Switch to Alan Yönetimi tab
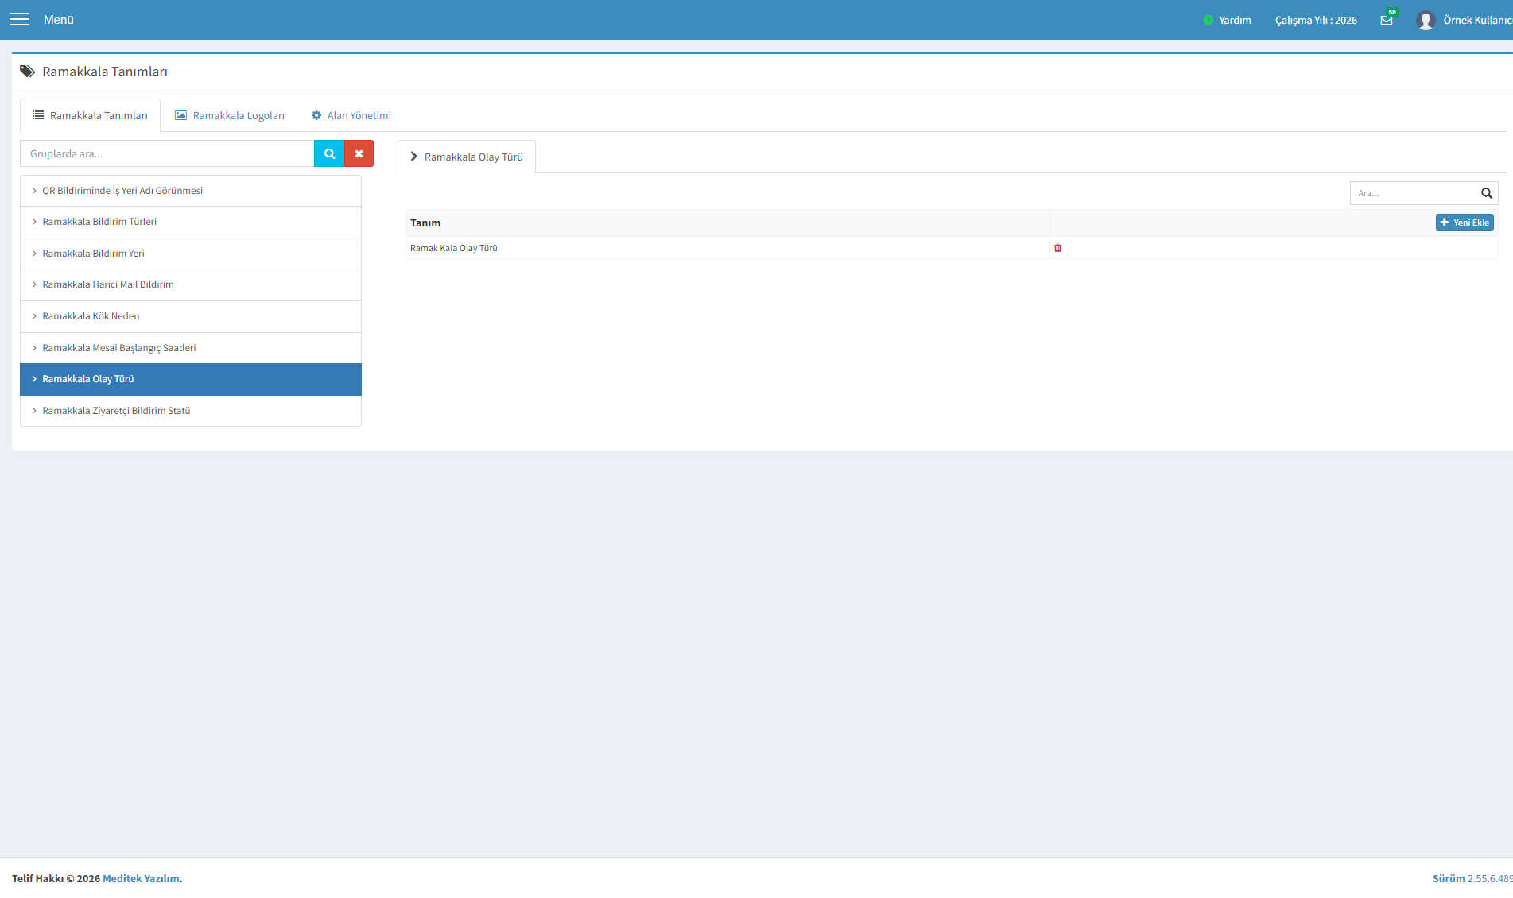 point(351,115)
